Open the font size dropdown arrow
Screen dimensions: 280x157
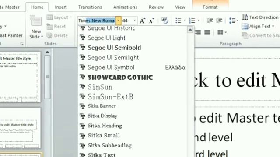[135, 20]
